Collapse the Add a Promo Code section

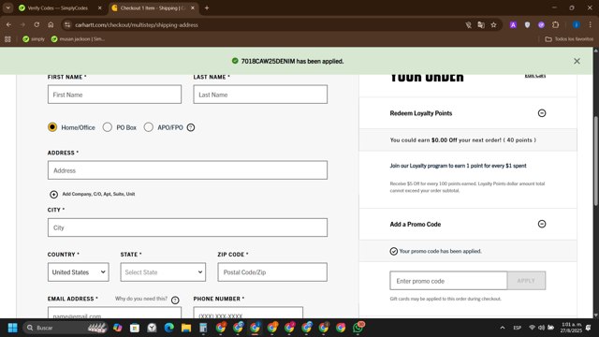point(542,224)
